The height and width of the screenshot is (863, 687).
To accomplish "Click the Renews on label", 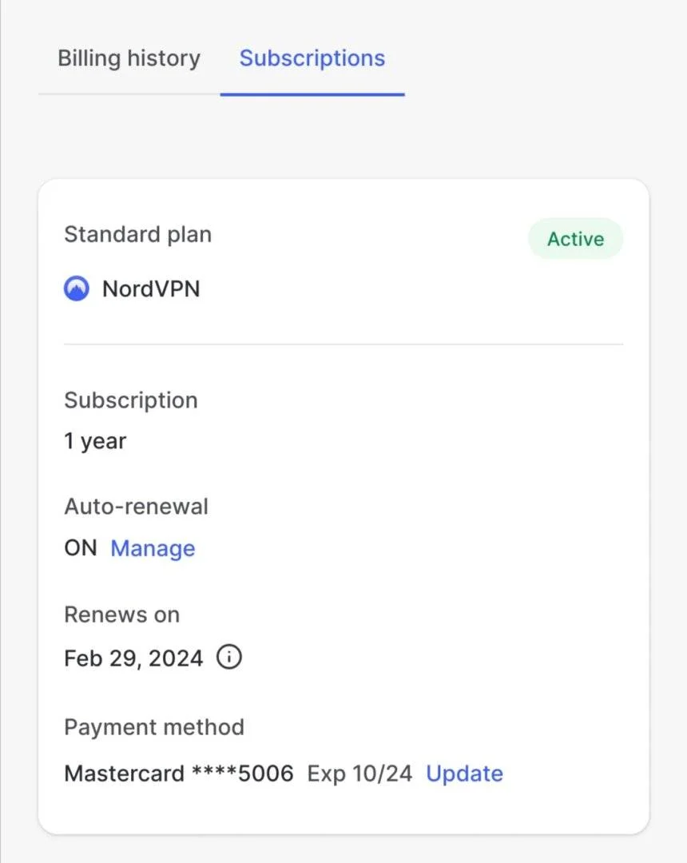I will coord(122,614).
